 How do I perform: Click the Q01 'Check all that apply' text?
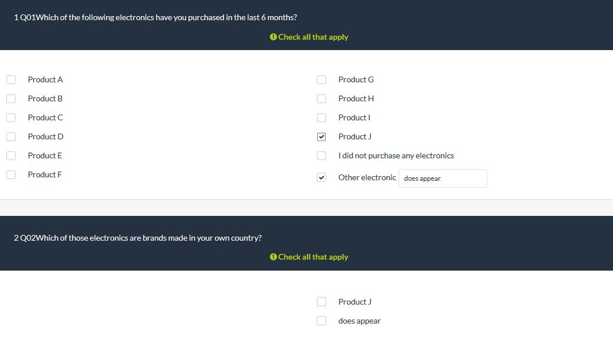tap(313, 37)
